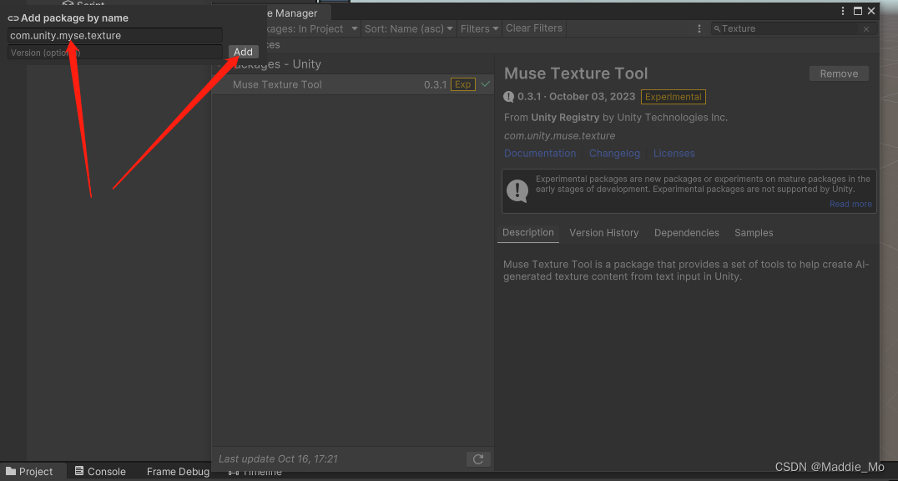Click the Experimental label tag
Screen dimensions: 898x481
tap(673, 97)
